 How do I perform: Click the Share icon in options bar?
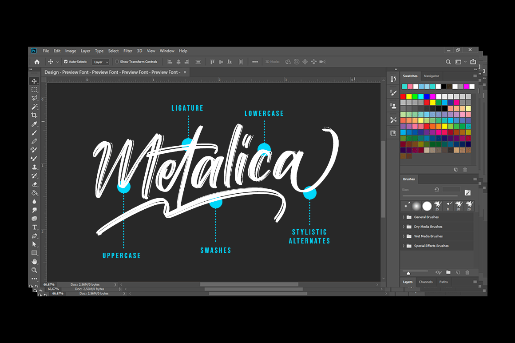click(473, 62)
